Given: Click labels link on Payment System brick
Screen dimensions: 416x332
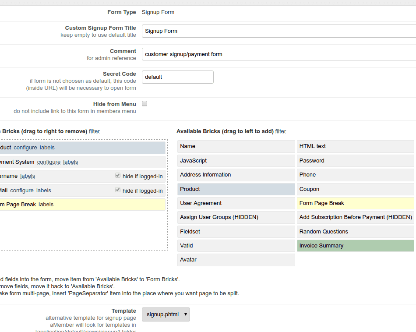Looking at the screenshot, I should tap(71, 162).
